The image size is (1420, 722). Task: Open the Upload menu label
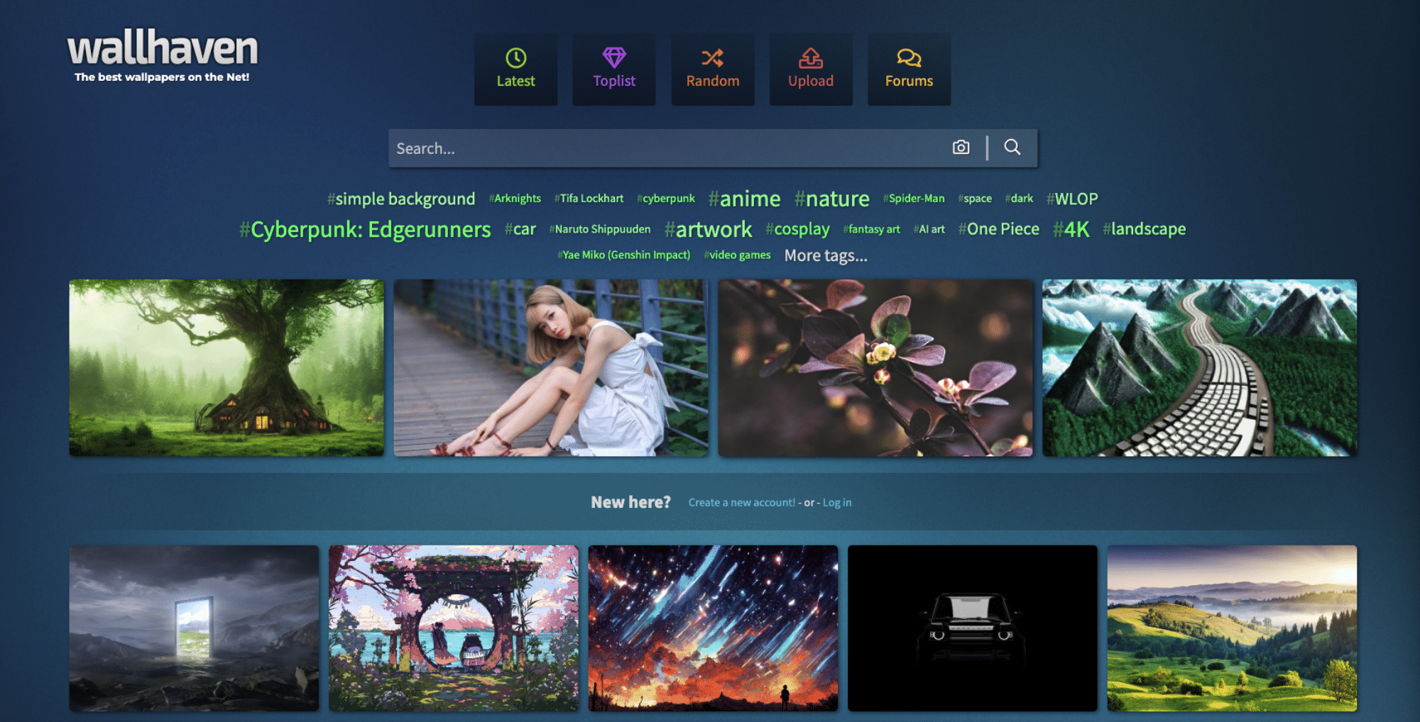(811, 81)
